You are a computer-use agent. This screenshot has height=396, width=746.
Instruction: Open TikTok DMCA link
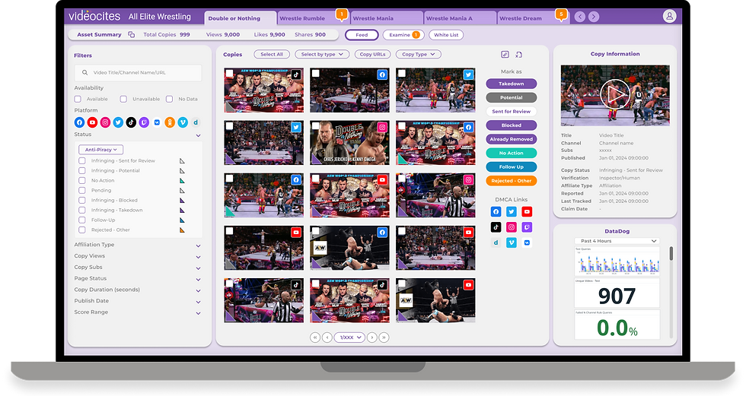click(x=496, y=227)
